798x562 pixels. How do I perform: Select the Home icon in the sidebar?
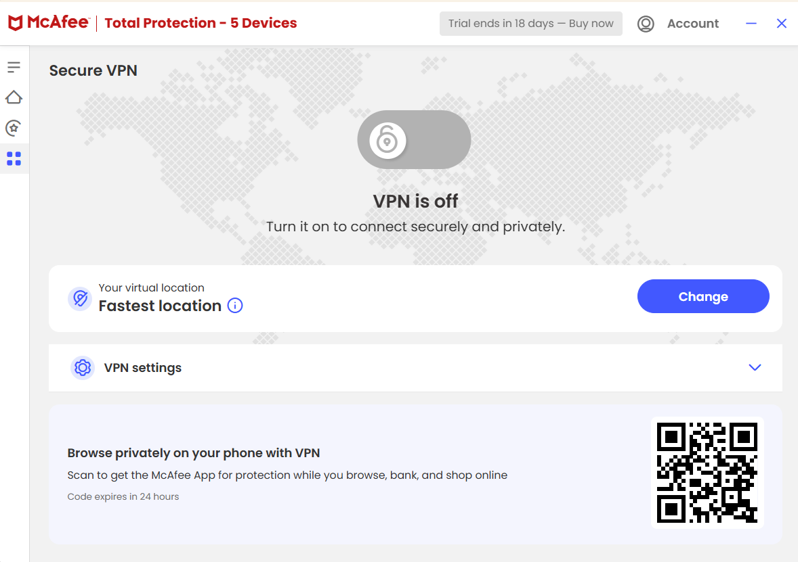pos(14,97)
